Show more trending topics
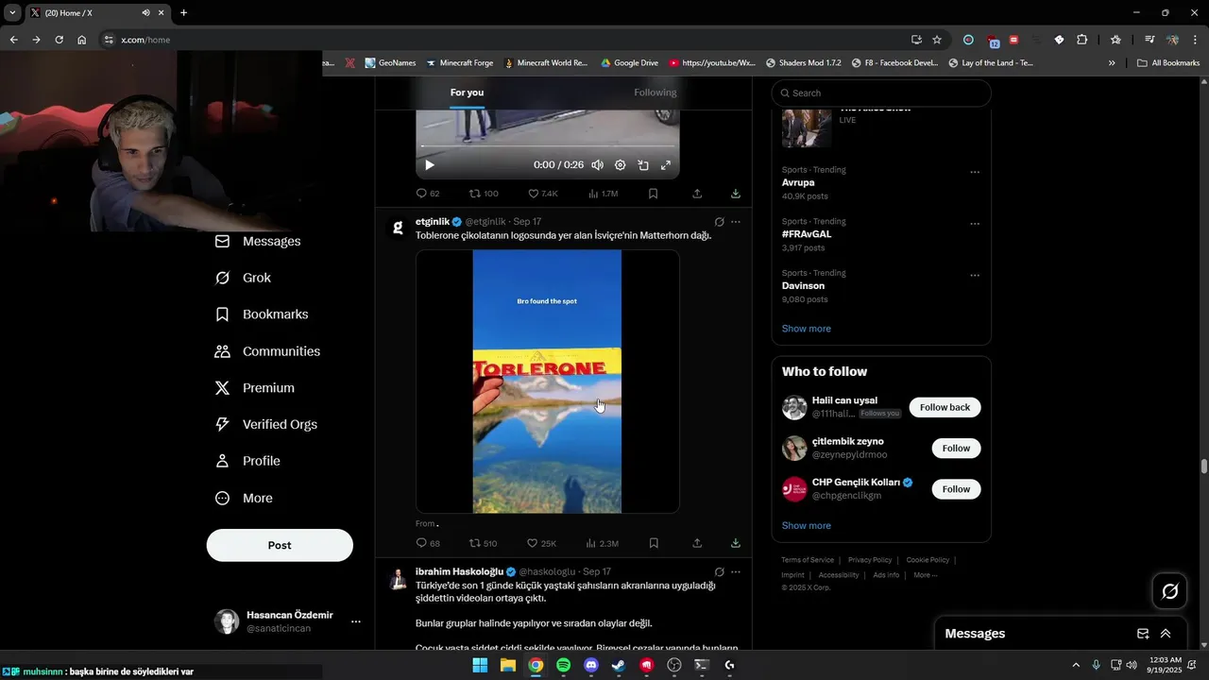Image resolution: width=1209 pixels, height=680 pixels. click(807, 329)
